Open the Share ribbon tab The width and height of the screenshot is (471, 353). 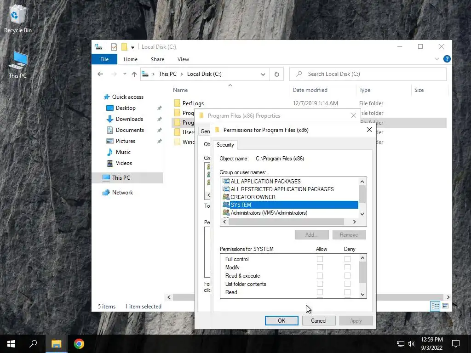pos(157,59)
